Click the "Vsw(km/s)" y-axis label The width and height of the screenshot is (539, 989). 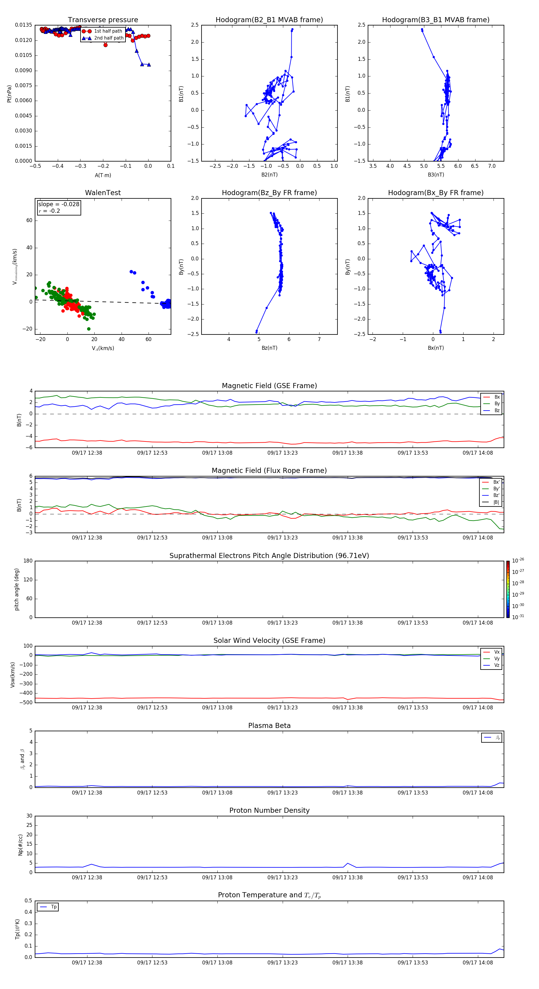[x=12, y=675]
